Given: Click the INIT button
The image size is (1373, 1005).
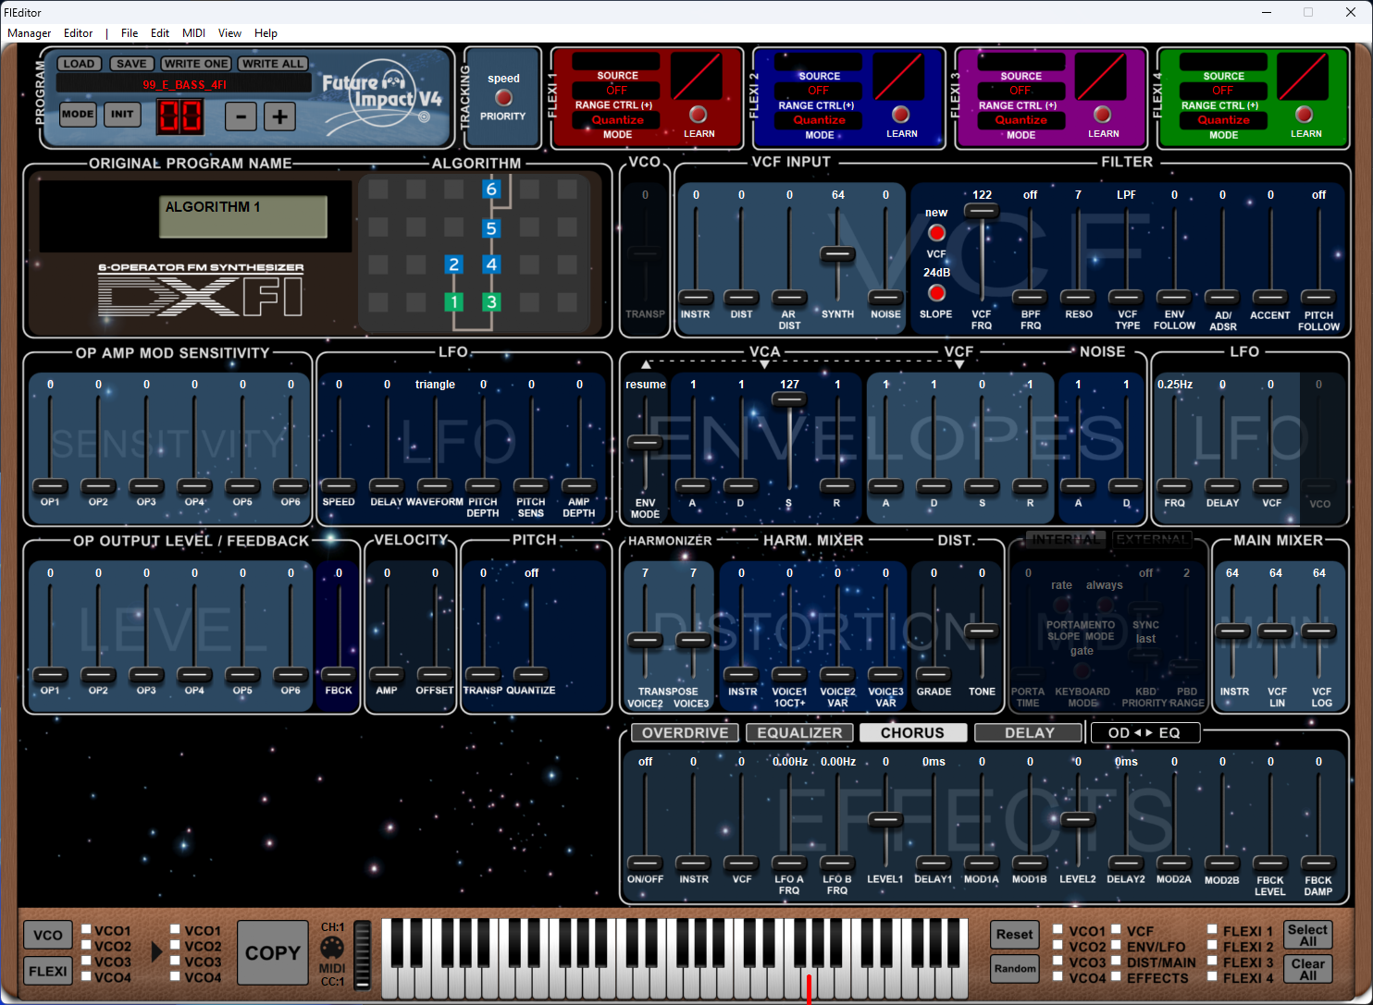Looking at the screenshot, I should point(122,115).
